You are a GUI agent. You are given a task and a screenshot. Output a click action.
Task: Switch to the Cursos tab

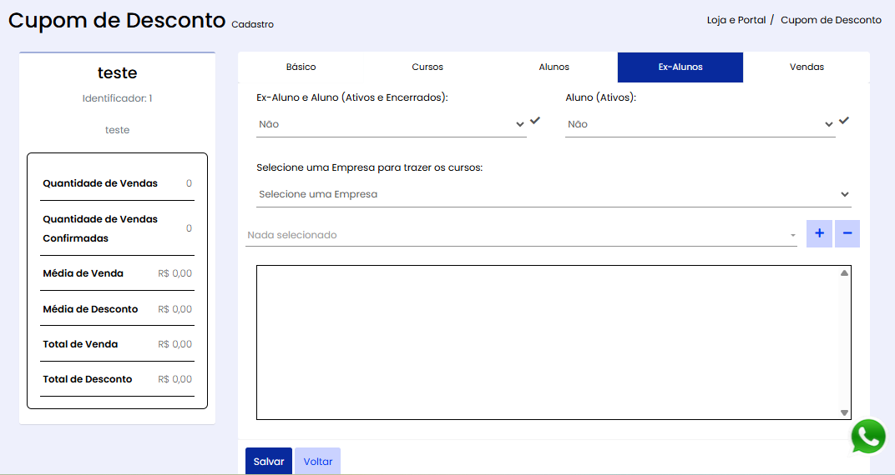(x=427, y=67)
